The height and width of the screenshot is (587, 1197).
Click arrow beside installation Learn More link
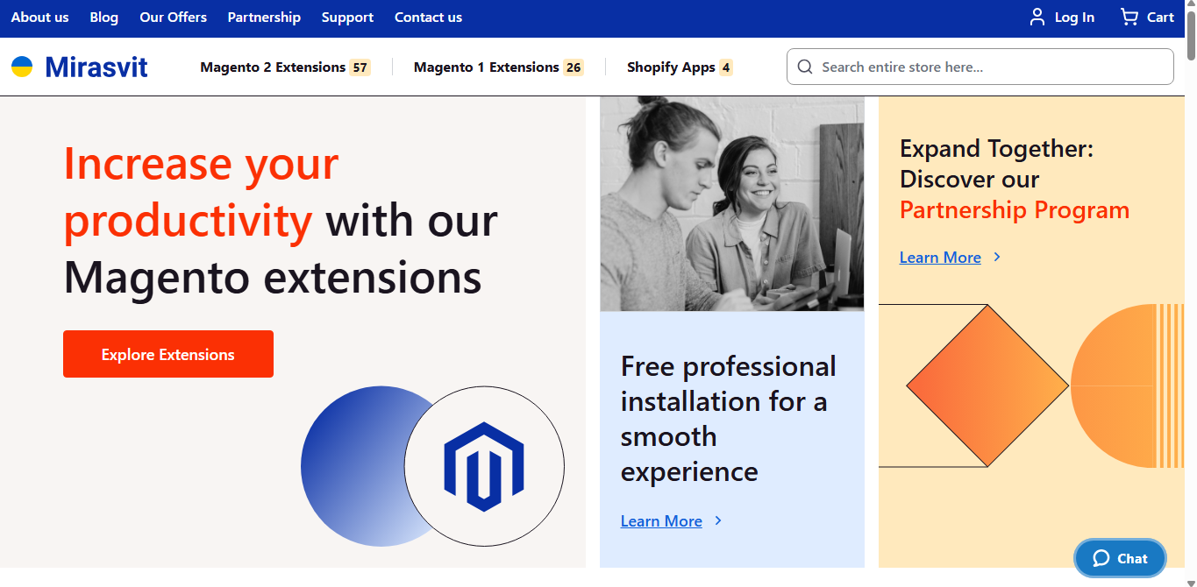(718, 520)
